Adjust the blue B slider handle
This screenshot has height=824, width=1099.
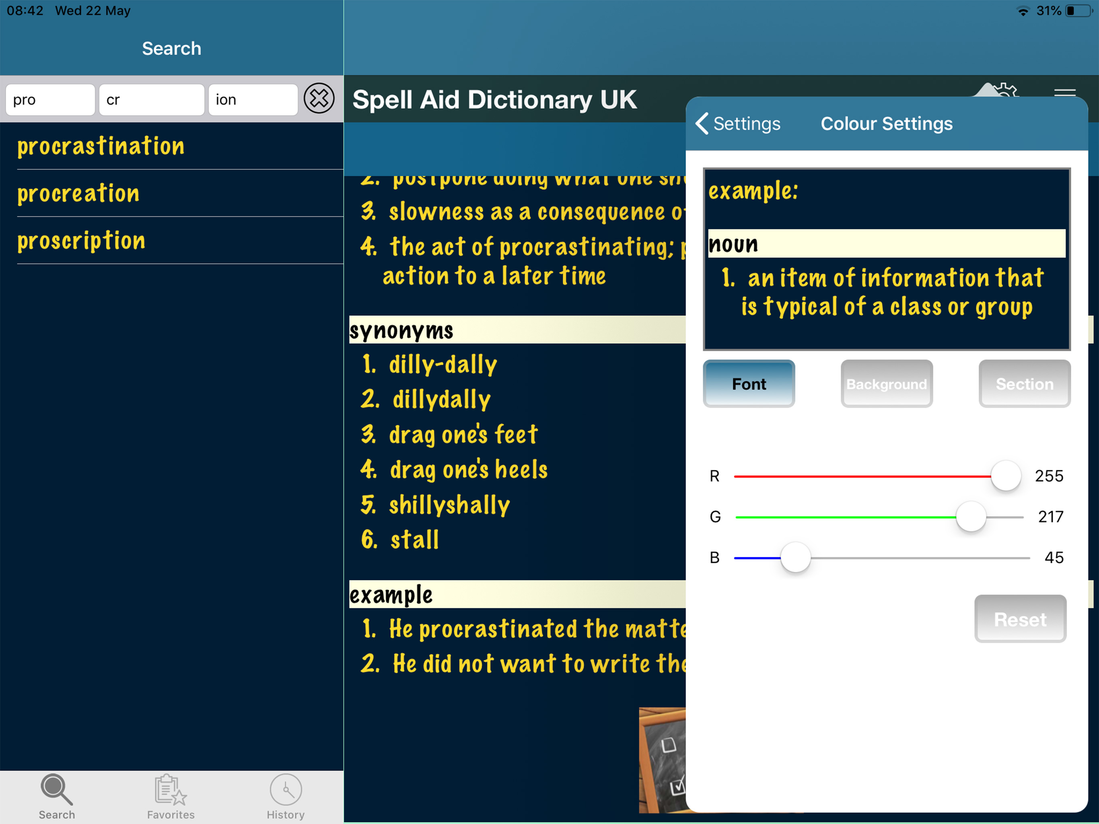click(x=795, y=557)
